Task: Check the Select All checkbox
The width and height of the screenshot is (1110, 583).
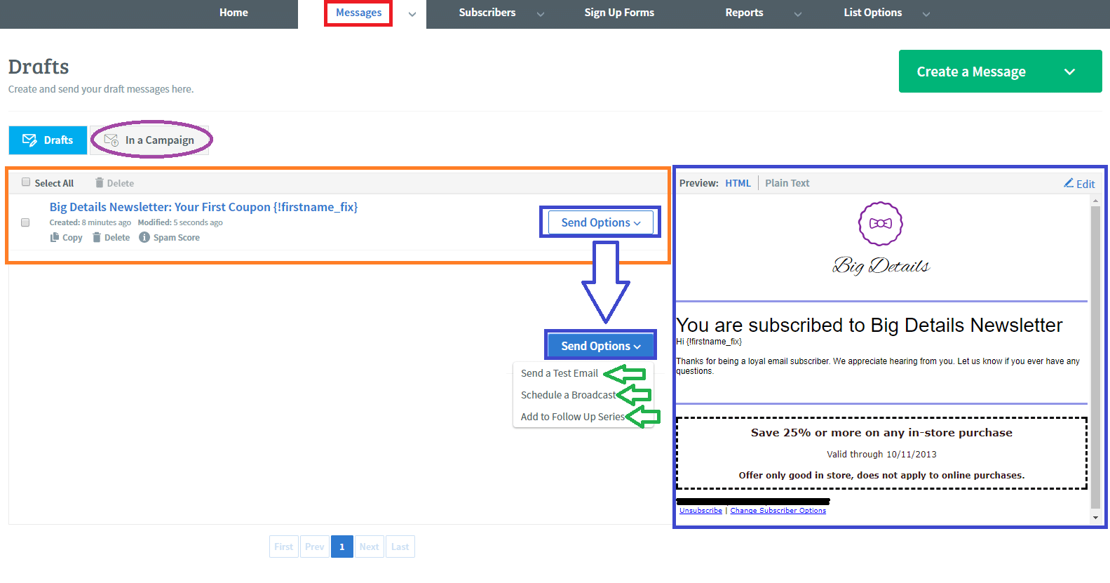Action: pyautogui.click(x=26, y=182)
